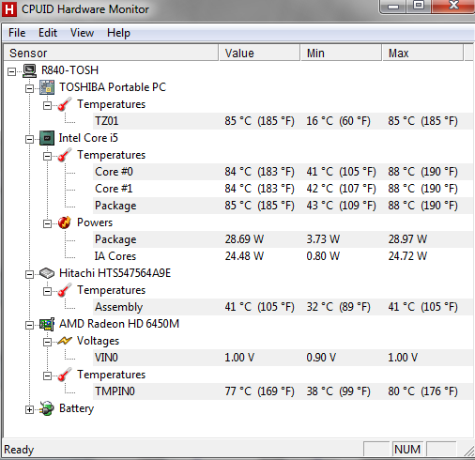
Task: Click the HWMonitor logo in title bar
Action: (x=9, y=8)
